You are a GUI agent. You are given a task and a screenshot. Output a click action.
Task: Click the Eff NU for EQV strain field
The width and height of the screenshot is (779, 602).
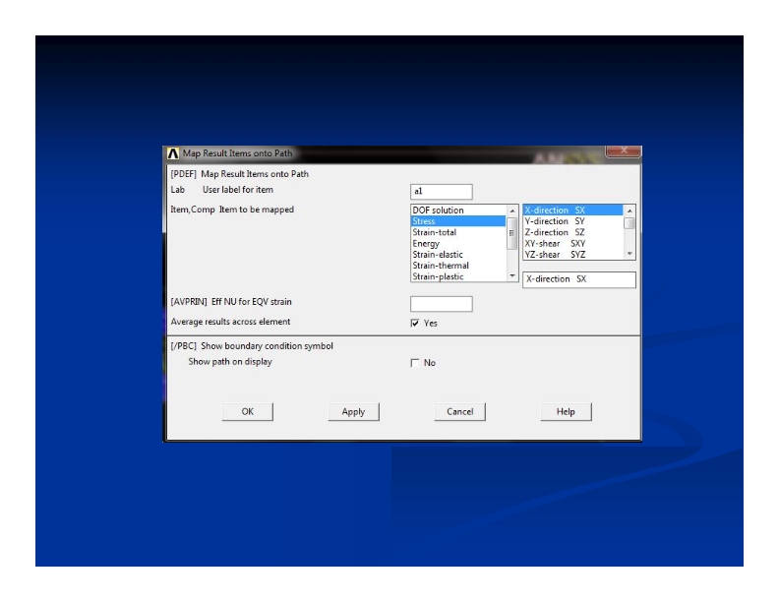(441, 304)
